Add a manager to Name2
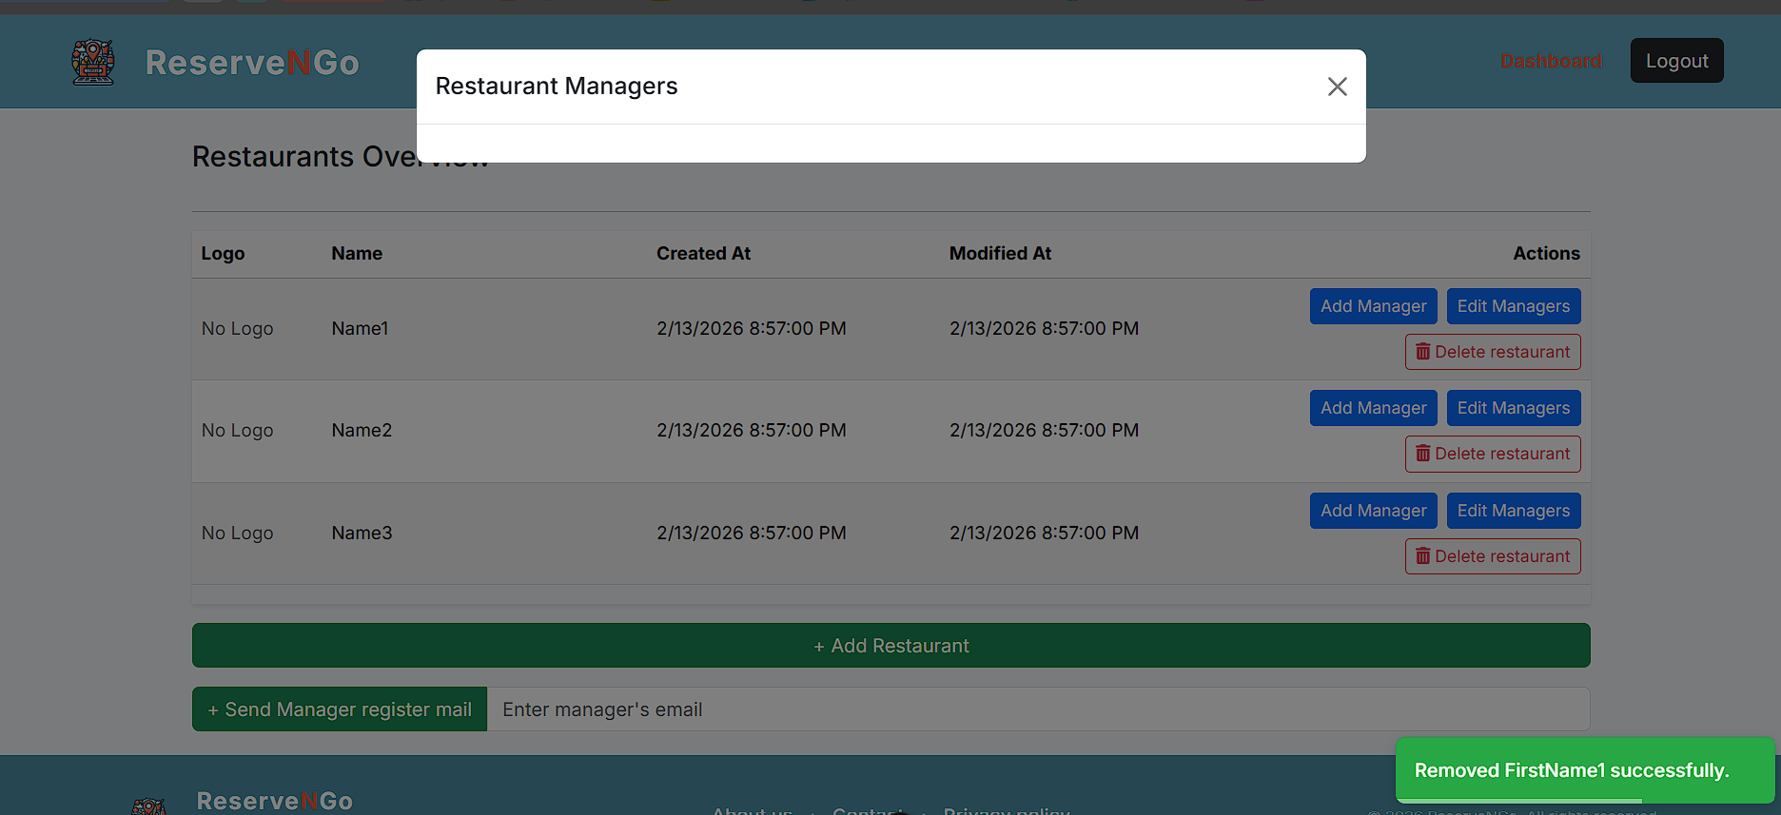1781x815 pixels. [1373, 408]
